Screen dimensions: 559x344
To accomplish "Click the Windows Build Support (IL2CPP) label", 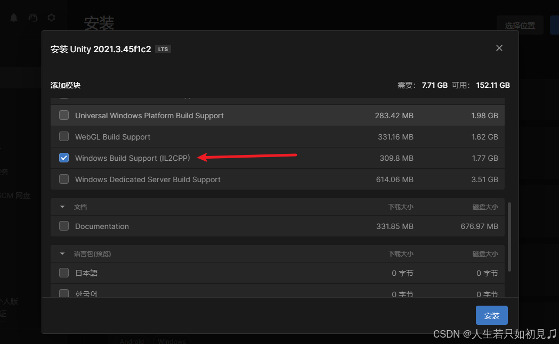I will (132, 158).
